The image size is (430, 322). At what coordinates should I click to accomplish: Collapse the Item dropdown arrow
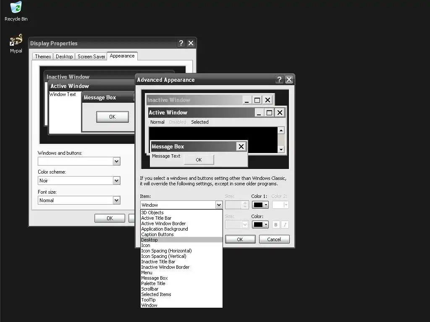218,205
